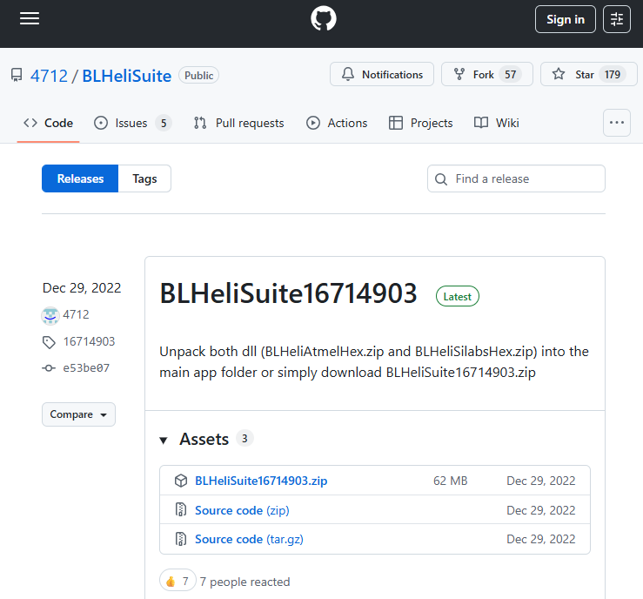
Task: Click the 4712 user avatar
Action: pos(50,314)
